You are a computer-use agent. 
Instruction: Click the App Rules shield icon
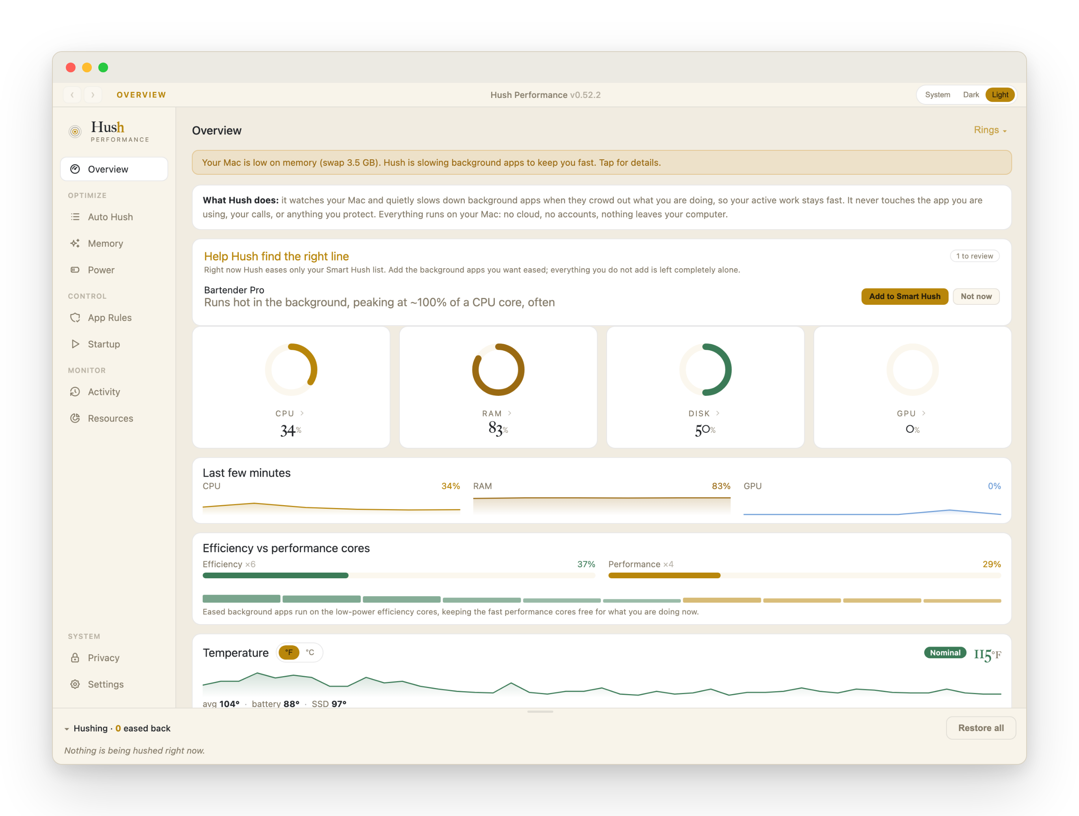tap(75, 318)
